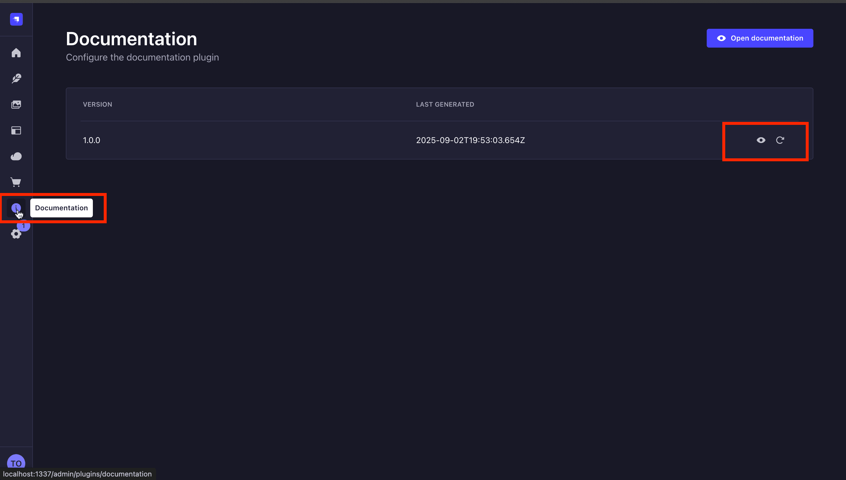Regenerate version 1.0.0 documentation
Screen dimensions: 846x480
click(780, 140)
